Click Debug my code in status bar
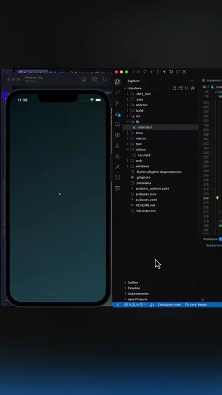The image size is (222, 395). (x=169, y=304)
